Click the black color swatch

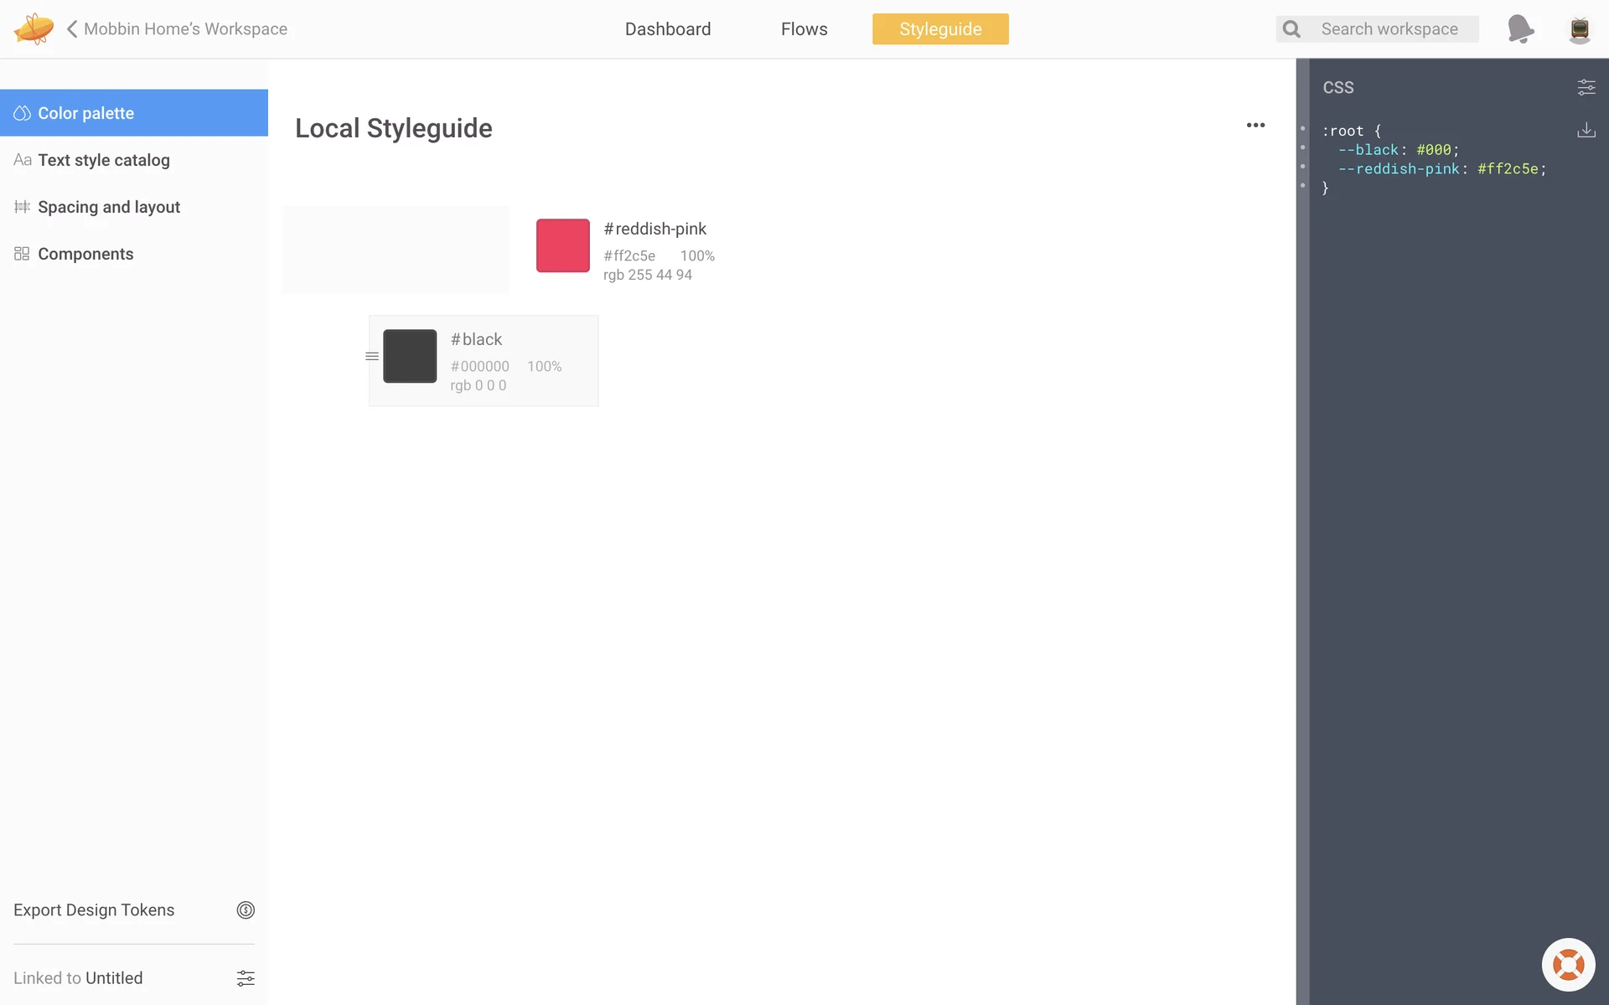[410, 356]
